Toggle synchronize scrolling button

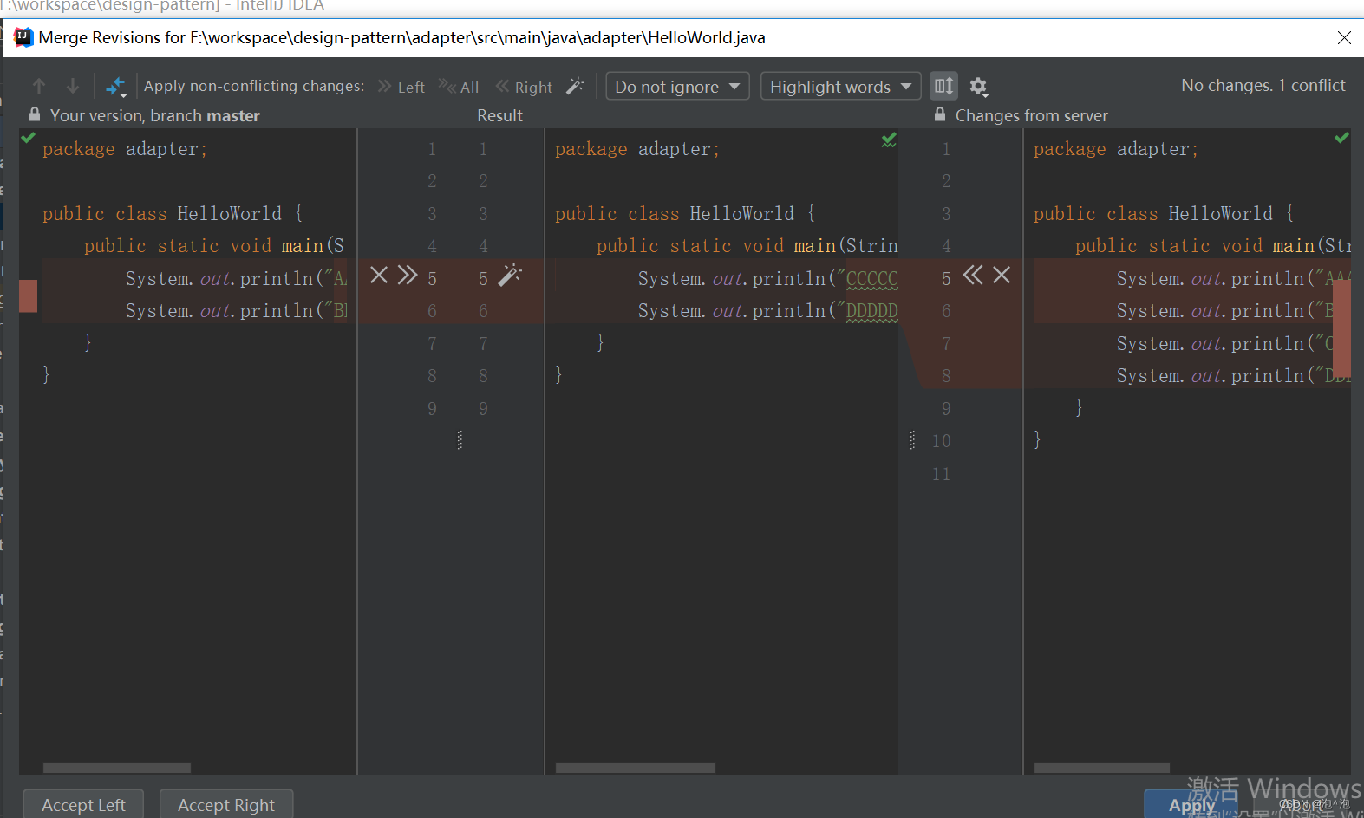[x=943, y=86]
